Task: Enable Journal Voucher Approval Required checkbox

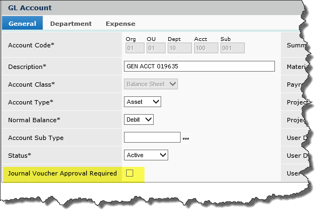Action: point(129,173)
